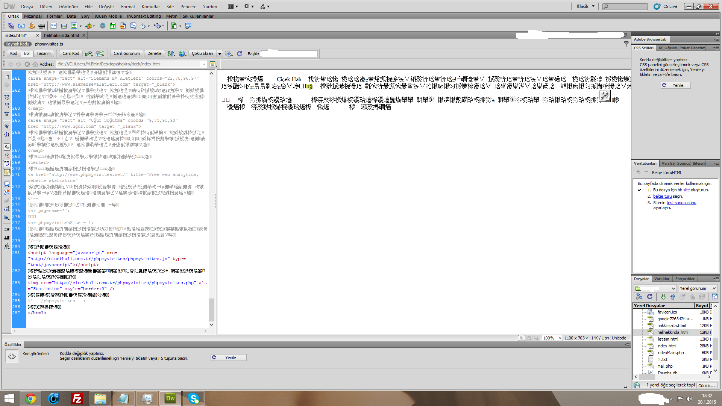Viewport: 722px width, 406px height.
Task: Open the Address bar dropdown
Action: click(x=204, y=64)
